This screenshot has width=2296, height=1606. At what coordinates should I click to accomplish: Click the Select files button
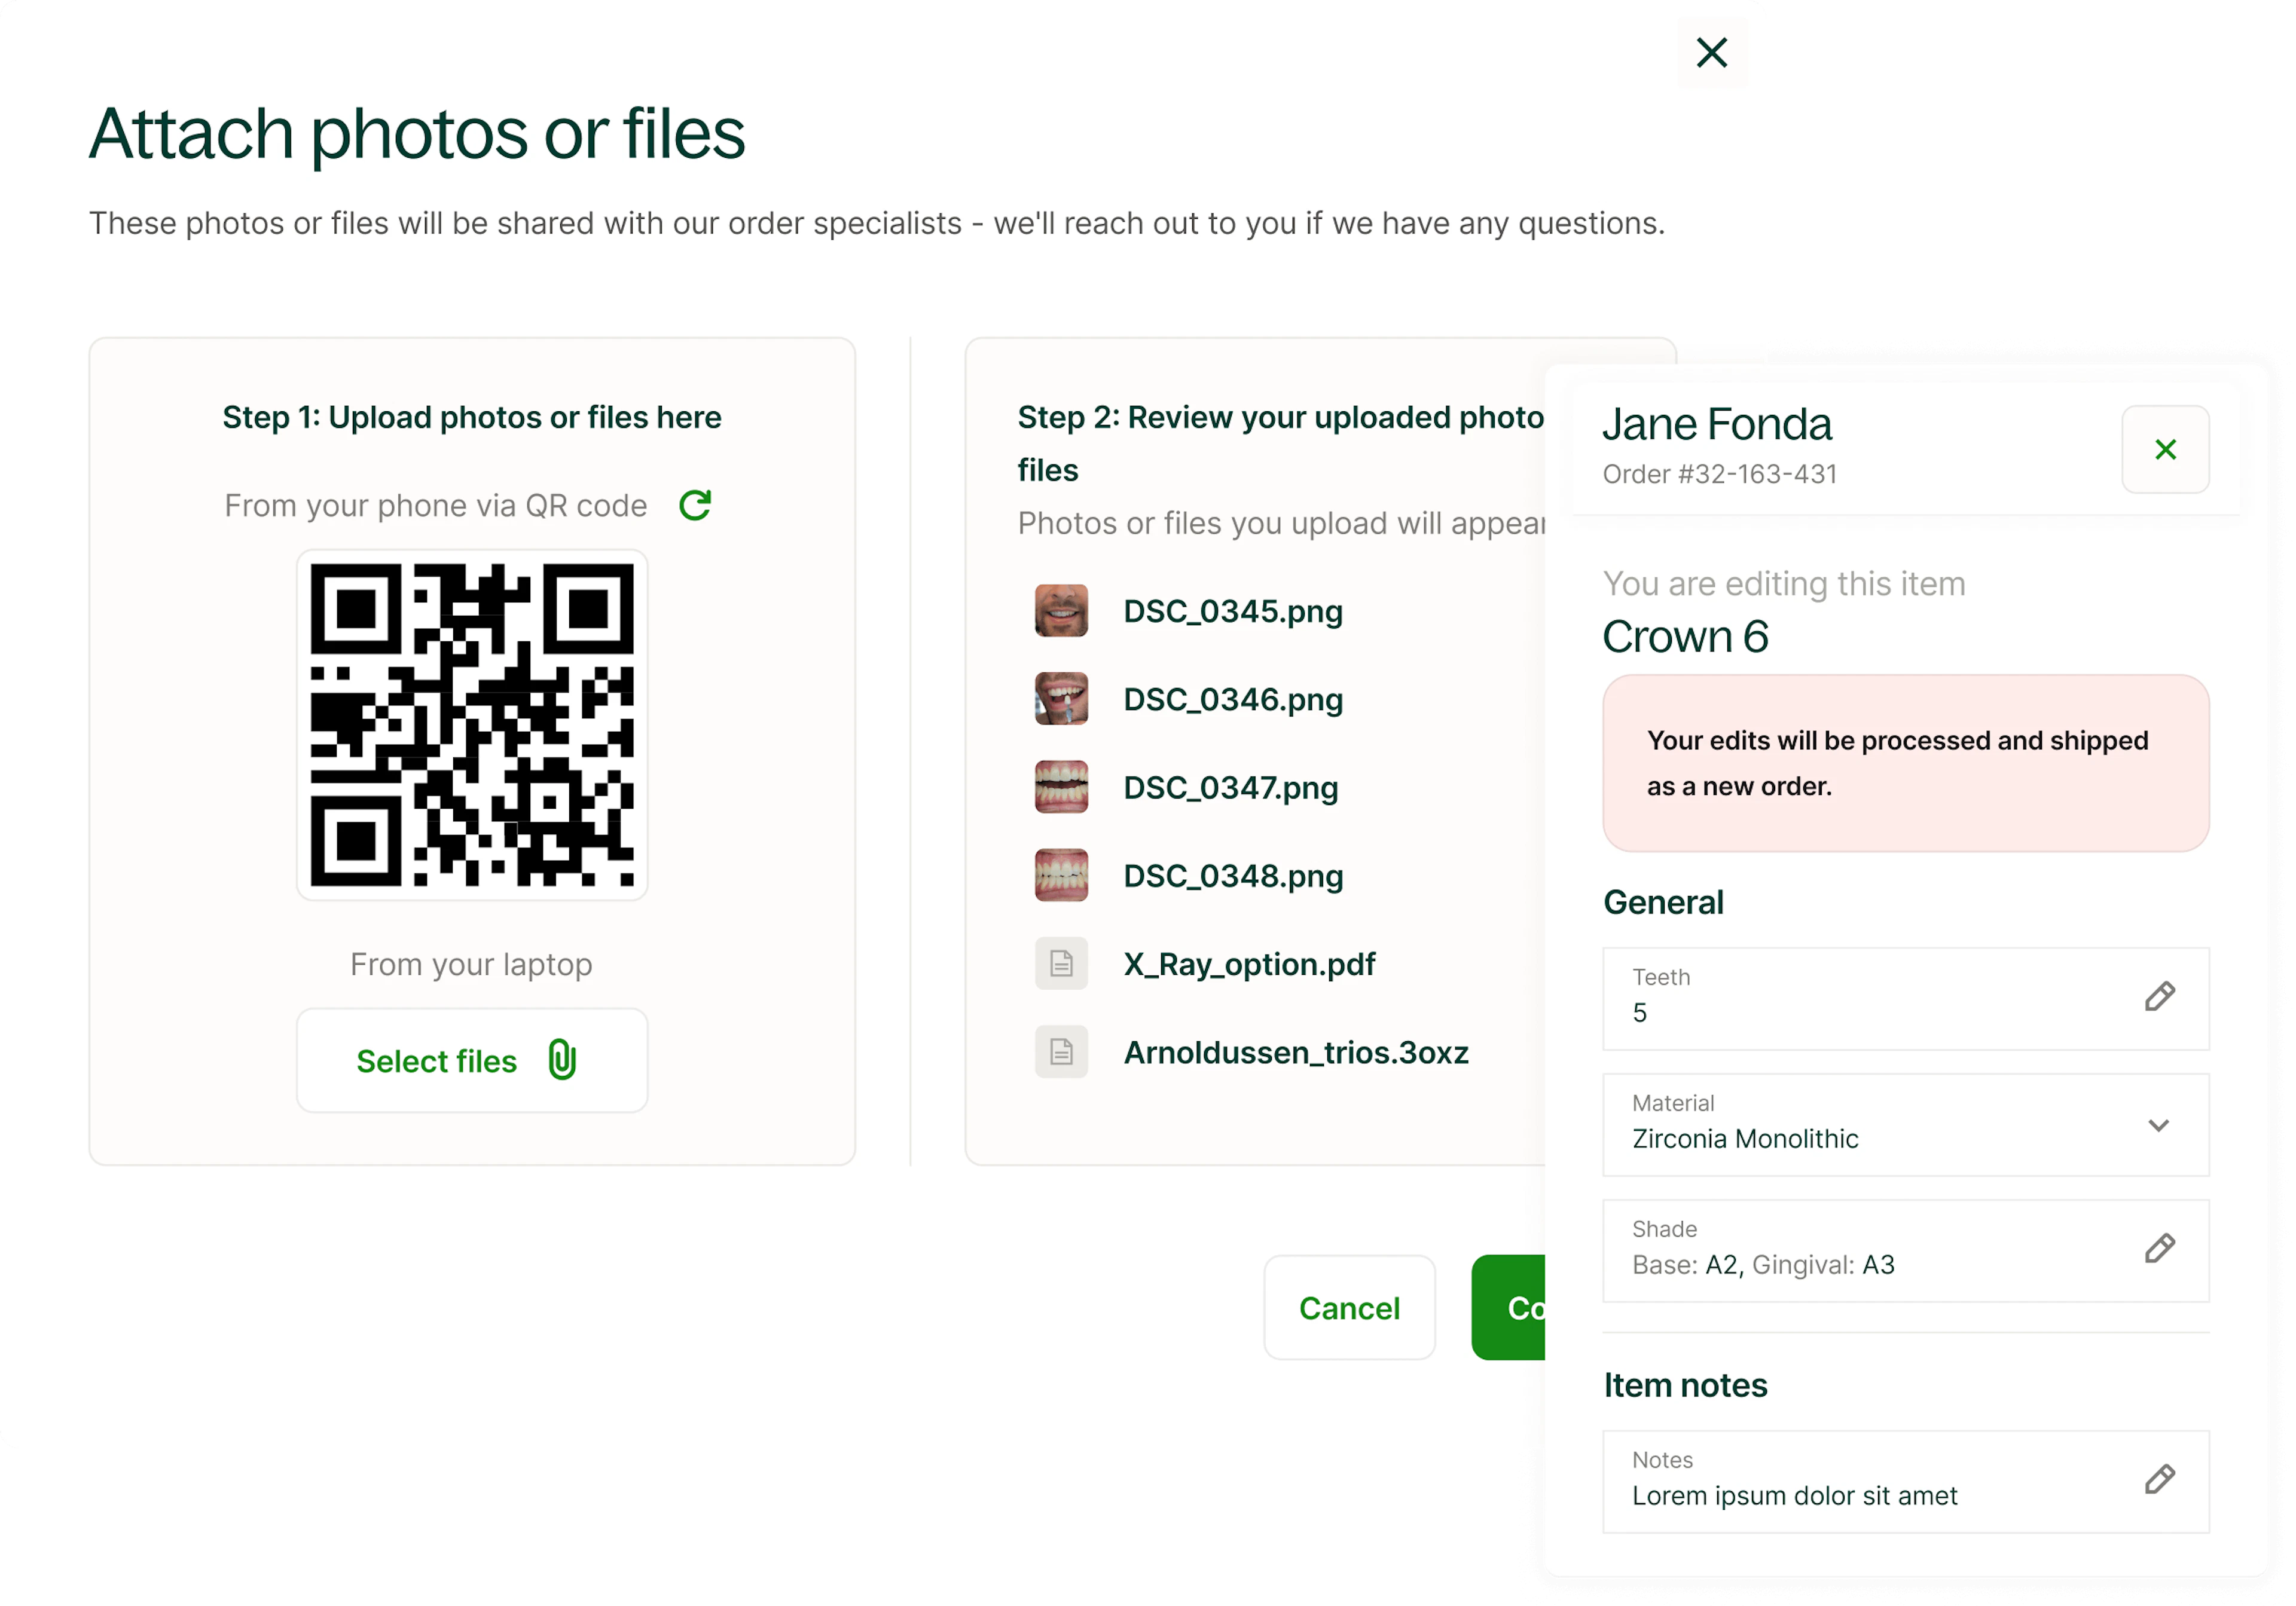(472, 1060)
